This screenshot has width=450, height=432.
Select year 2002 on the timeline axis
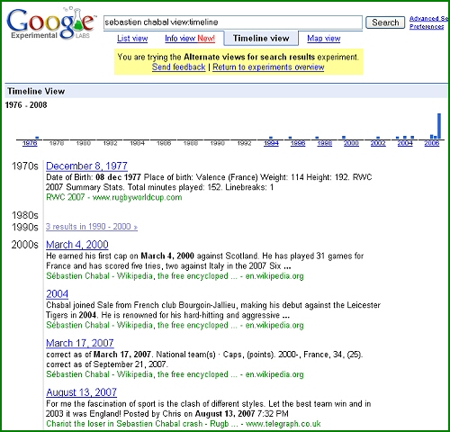click(378, 143)
